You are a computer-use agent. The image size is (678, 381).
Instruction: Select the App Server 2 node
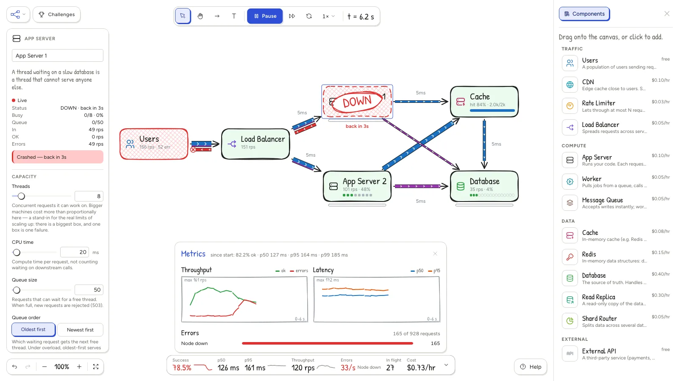357,186
